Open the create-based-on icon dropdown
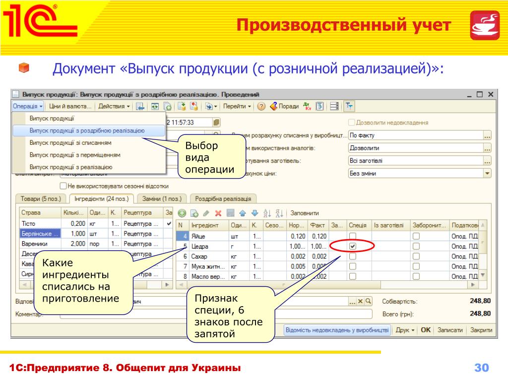This screenshot has height=381, width=508. (x=211, y=106)
